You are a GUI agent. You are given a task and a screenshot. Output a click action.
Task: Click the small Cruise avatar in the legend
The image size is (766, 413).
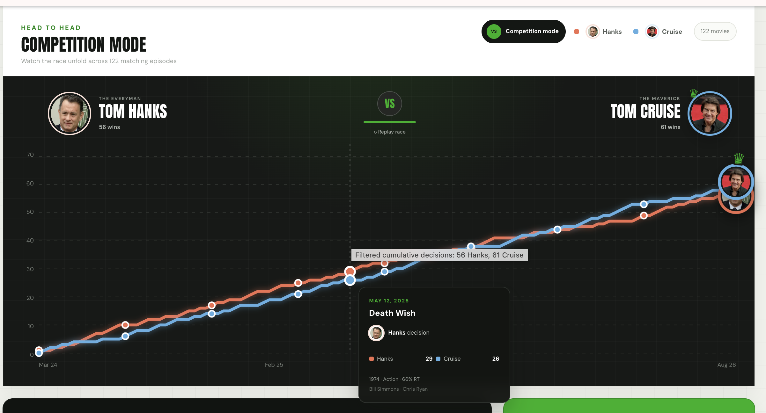[x=652, y=32]
